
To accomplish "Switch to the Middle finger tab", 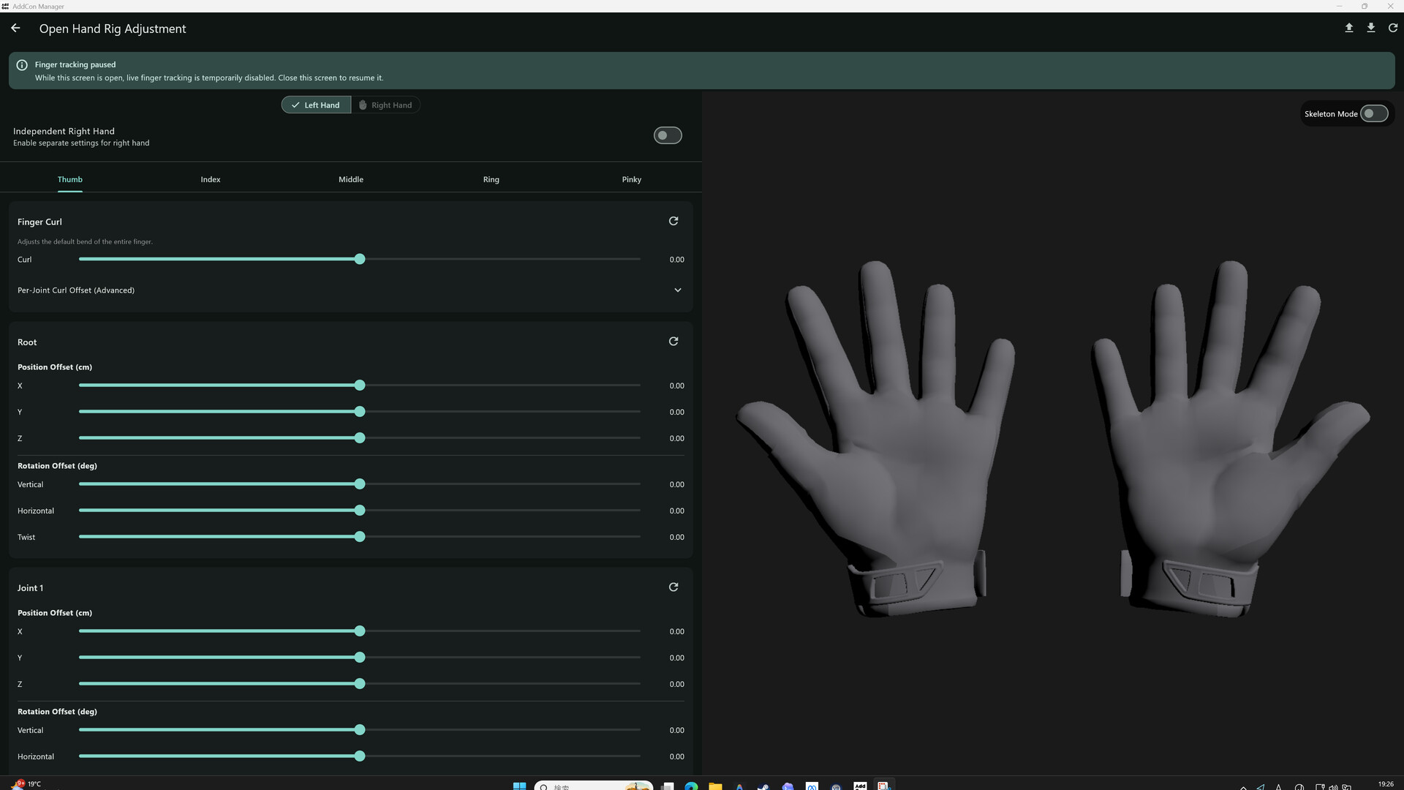I will click(x=351, y=179).
